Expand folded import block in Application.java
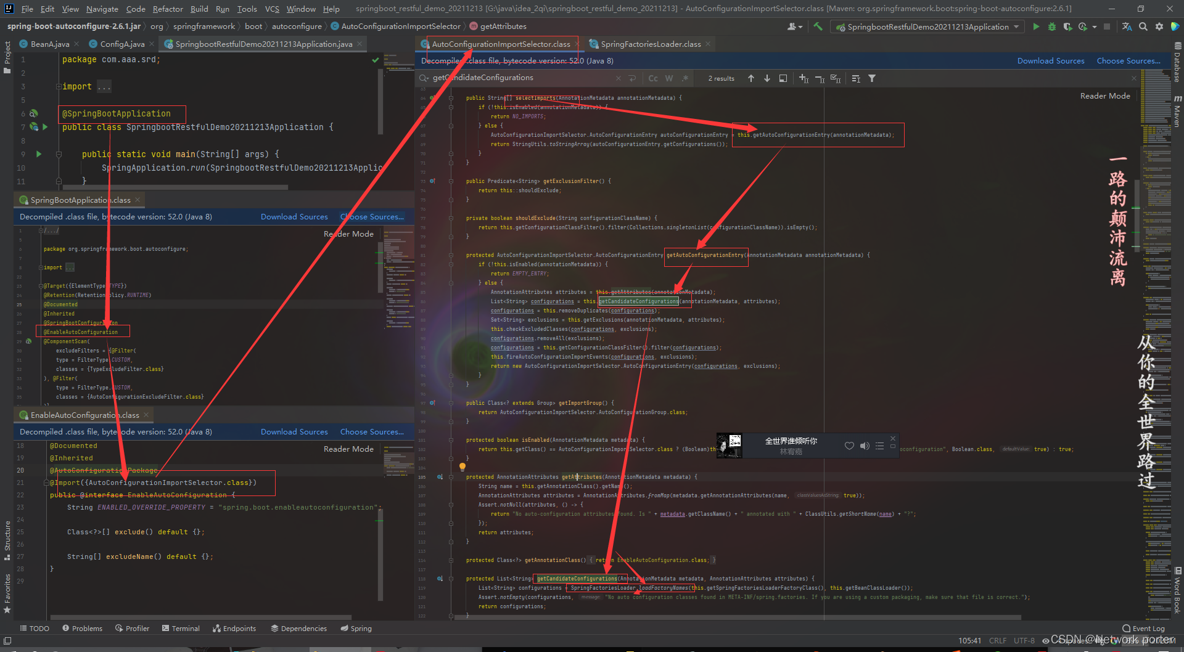This screenshot has width=1184, height=652. (59, 86)
